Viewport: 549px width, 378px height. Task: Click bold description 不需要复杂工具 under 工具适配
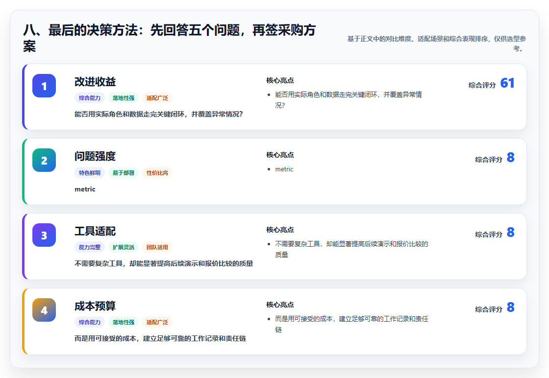(x=164, y=263)
